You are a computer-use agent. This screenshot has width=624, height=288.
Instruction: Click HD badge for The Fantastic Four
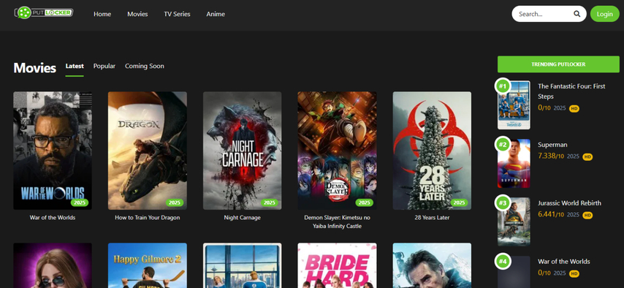pyautogui.click(x=574, y=108)
